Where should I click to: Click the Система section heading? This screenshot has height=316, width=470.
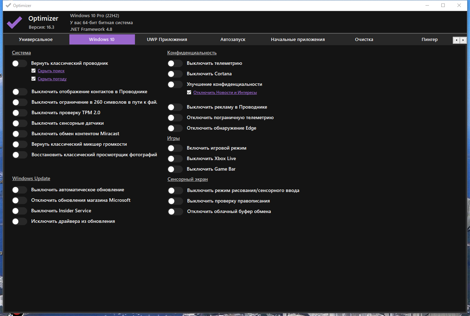[21, 53]
